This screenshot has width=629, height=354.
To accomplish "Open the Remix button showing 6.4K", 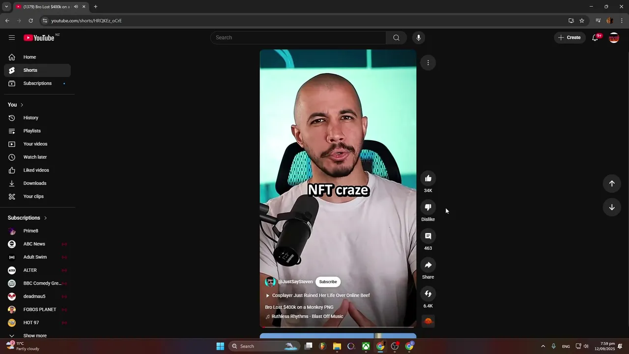I will point(428,294).
